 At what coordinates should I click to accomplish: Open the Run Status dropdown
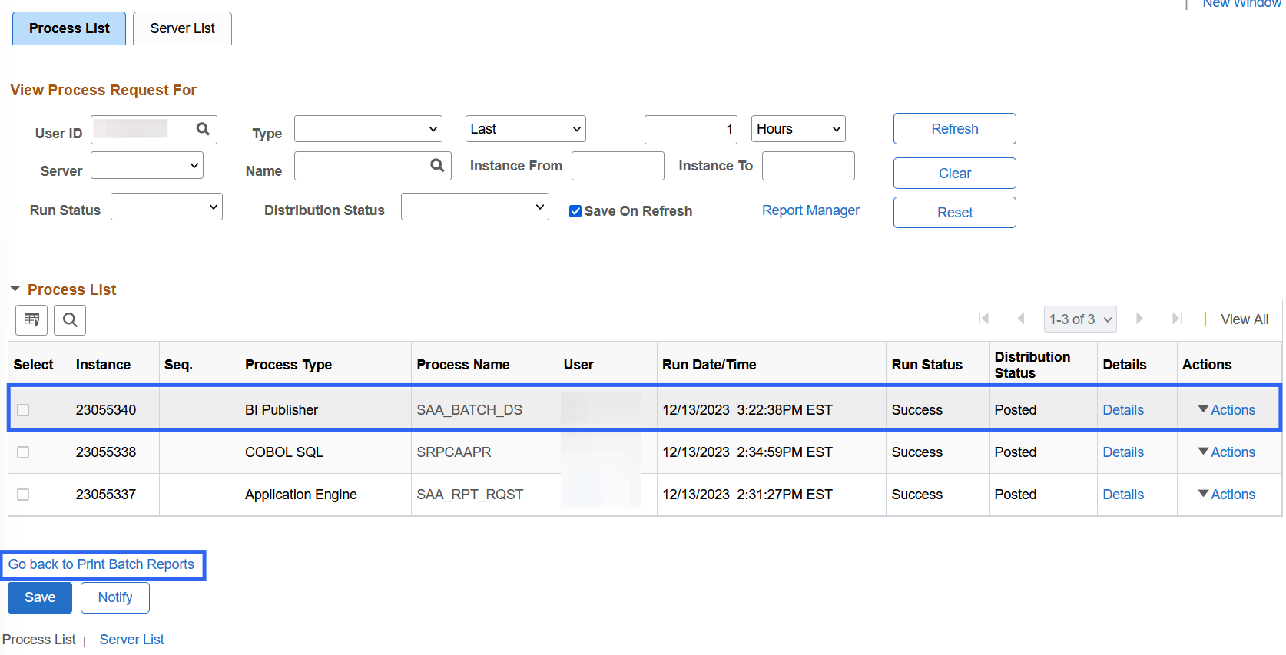tap(167, 207)
